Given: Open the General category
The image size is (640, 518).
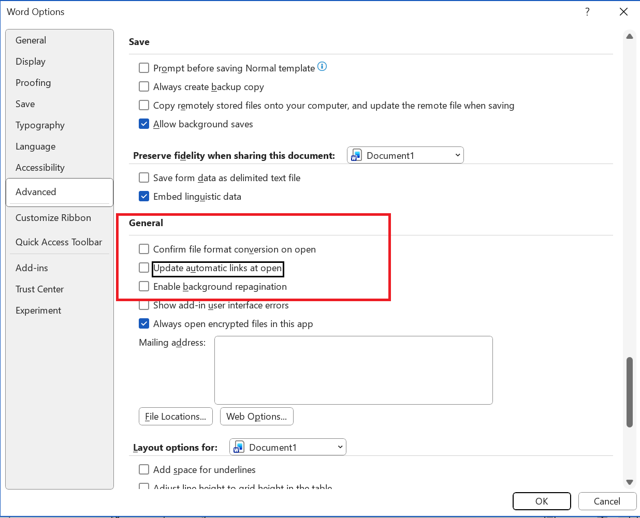Looking at the screenshot, I should [60, 40].
